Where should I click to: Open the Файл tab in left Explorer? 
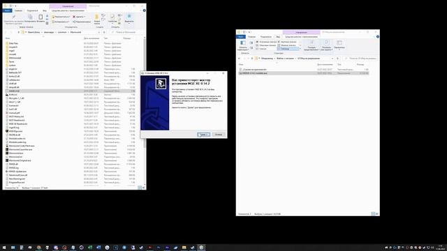click(x=7, y=10)
